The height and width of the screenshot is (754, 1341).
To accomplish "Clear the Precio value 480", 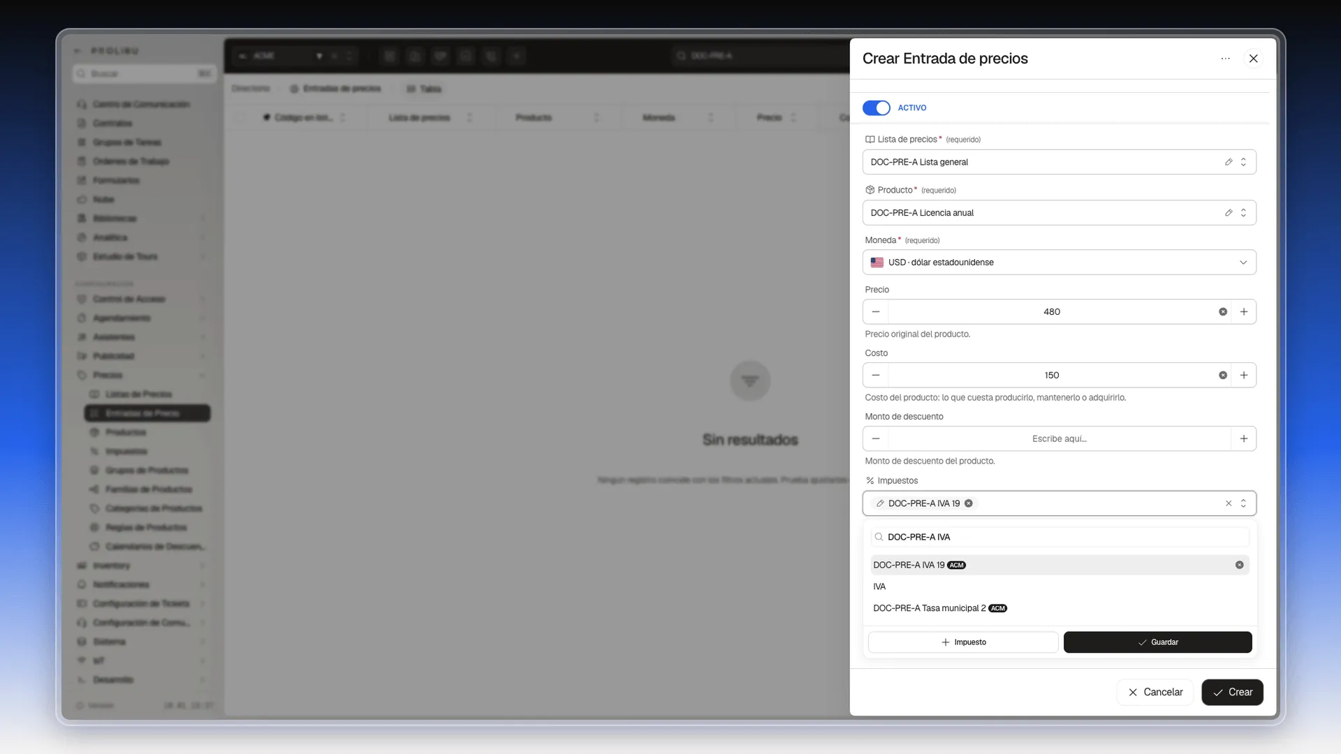I will click(1223, 312).
